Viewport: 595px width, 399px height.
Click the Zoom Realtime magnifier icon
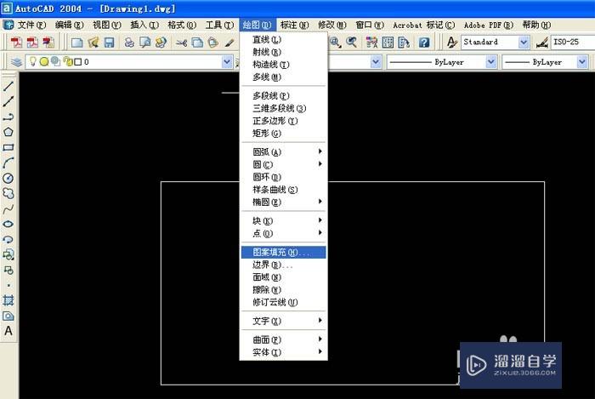pyautogui.click(x=335, y=43)
